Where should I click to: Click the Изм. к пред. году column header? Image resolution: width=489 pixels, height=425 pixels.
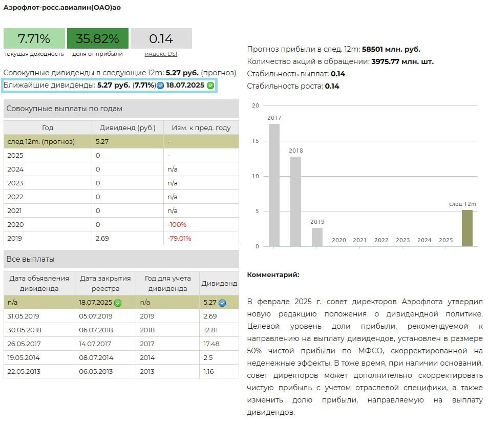[201, 128]
